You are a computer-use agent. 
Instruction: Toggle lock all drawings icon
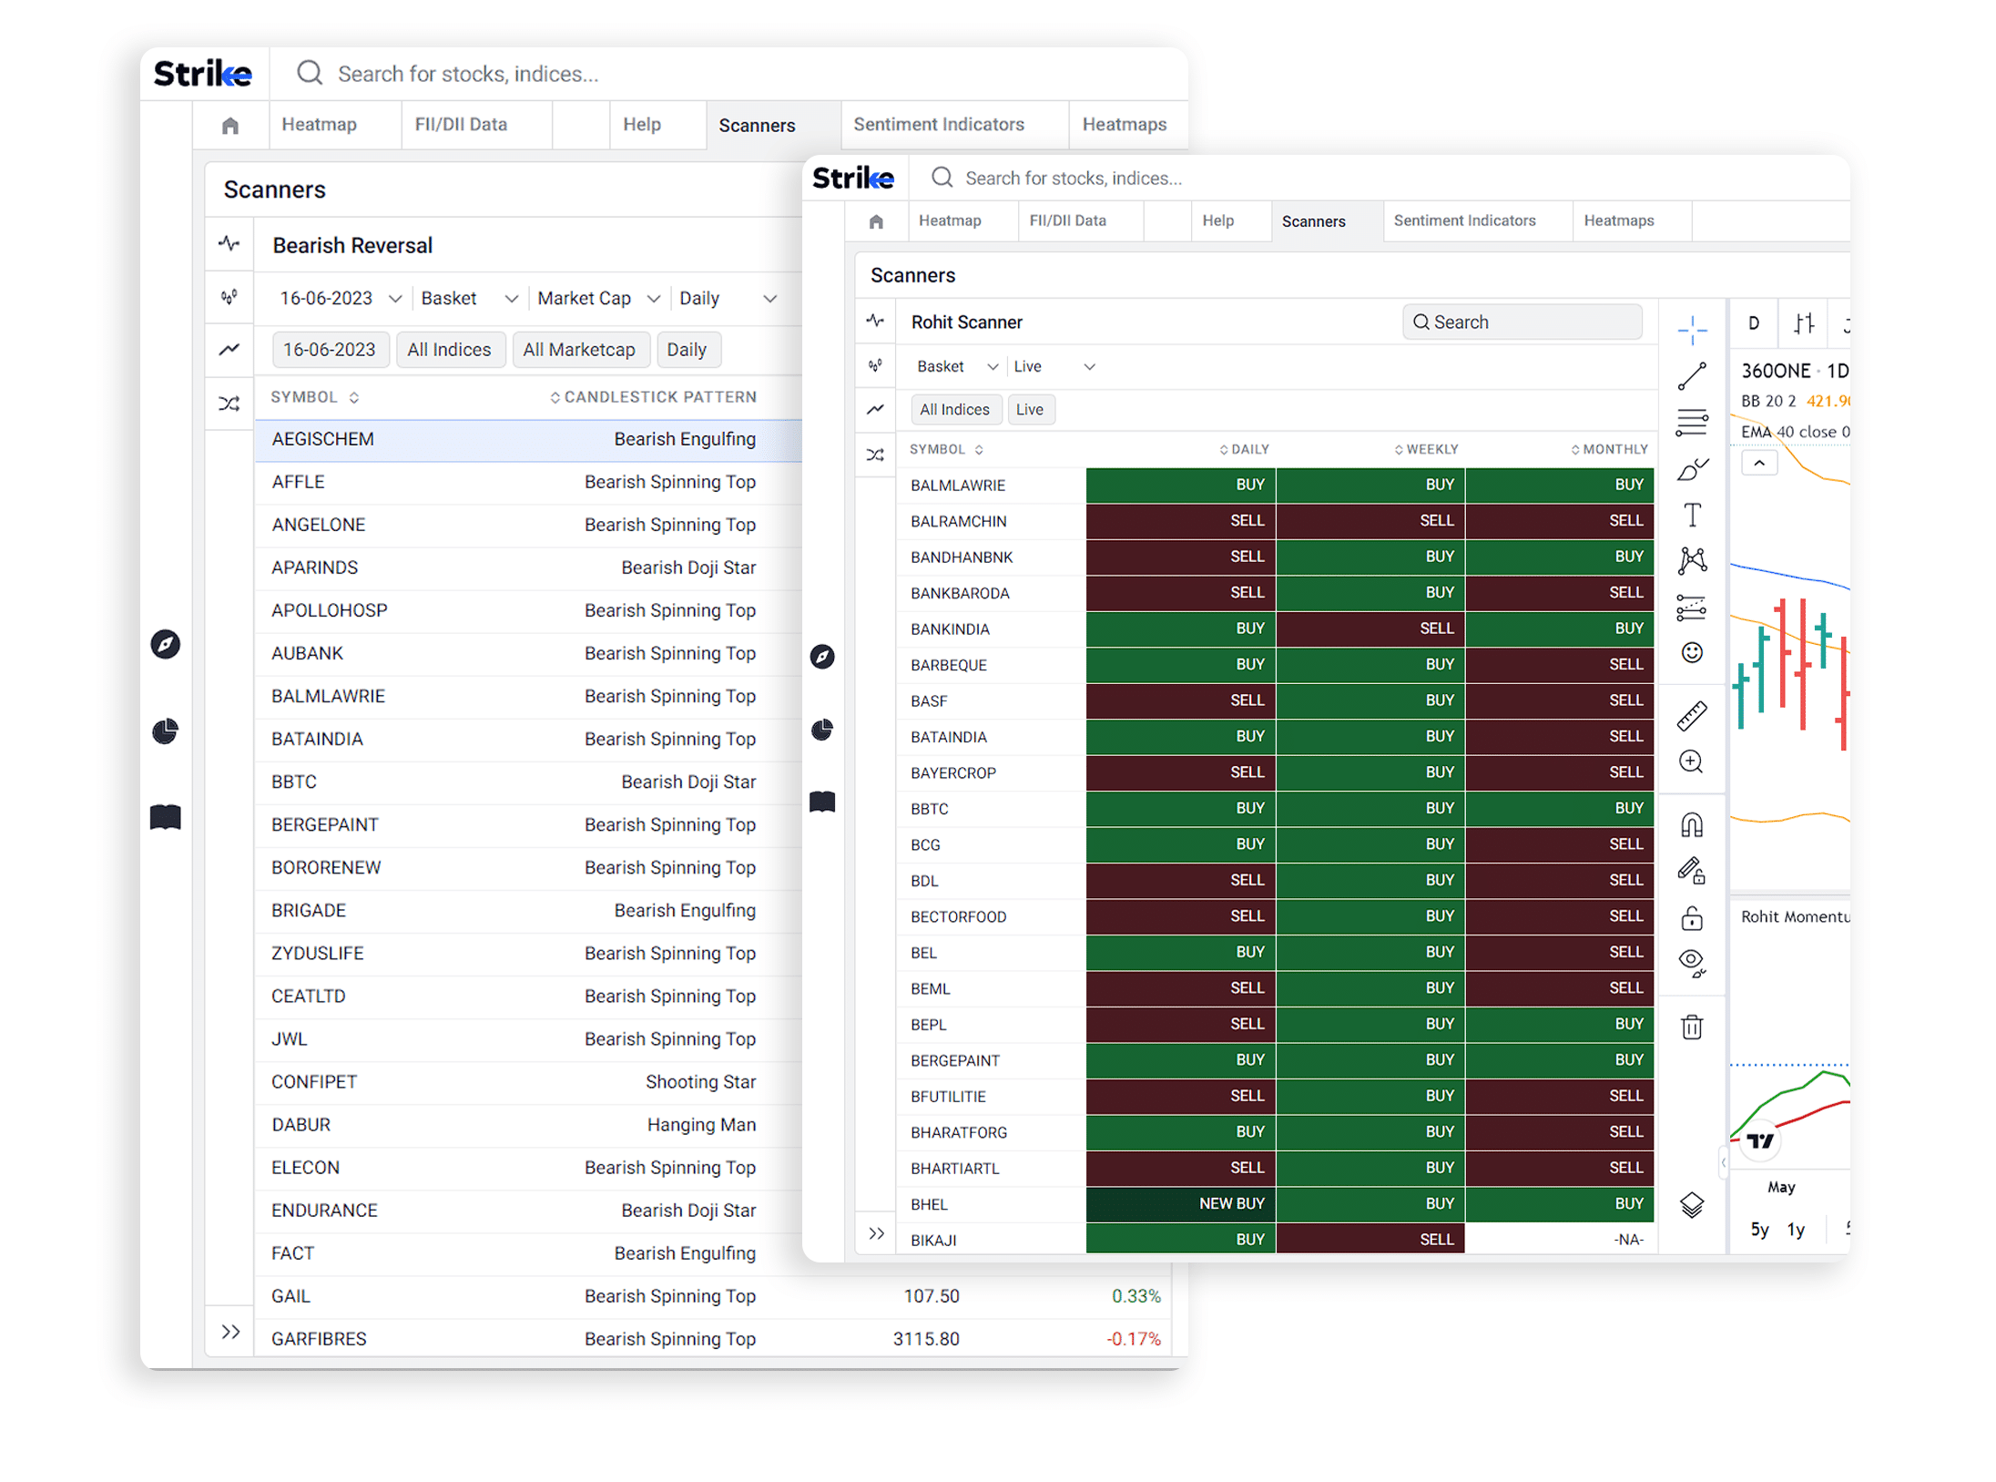click(x=1691, y=917)
